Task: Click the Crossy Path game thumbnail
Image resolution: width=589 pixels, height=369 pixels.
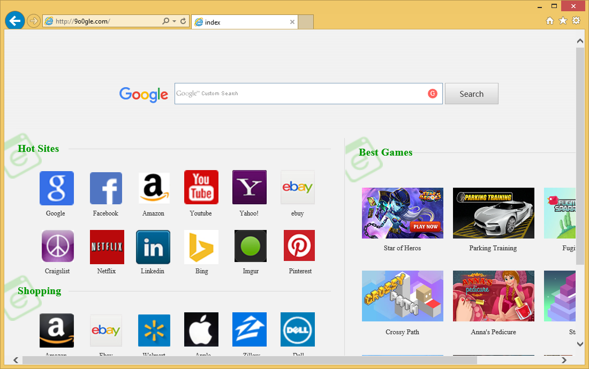Action: pos(402,296)
